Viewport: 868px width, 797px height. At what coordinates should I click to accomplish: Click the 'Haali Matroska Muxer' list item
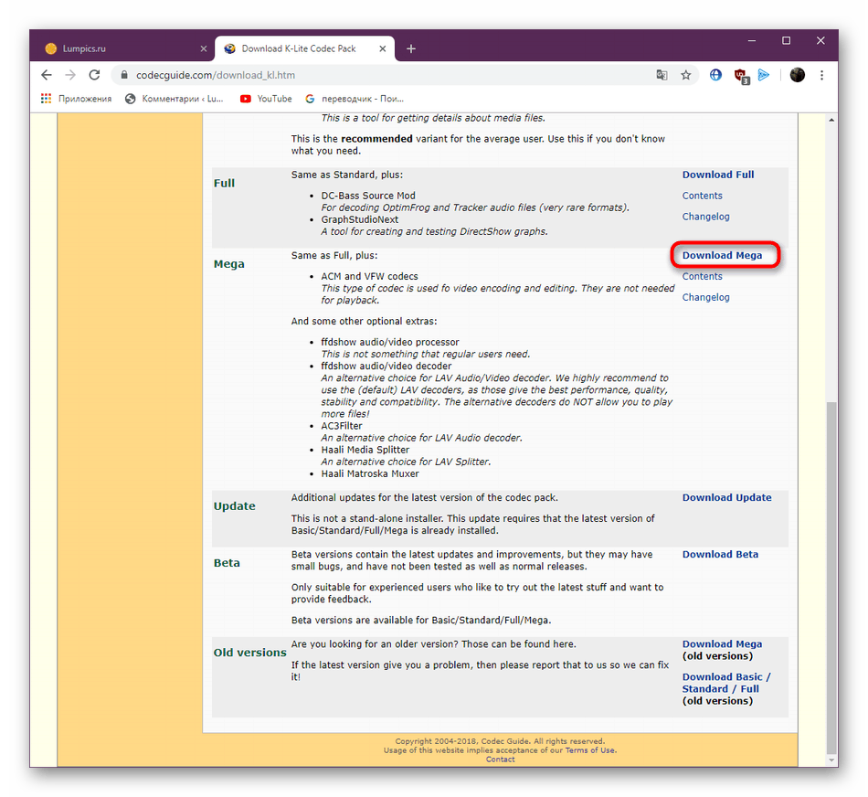pos(370,474)
